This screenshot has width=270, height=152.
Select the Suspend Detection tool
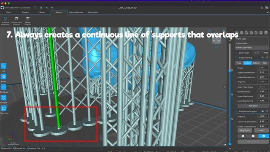pos(5,21)
